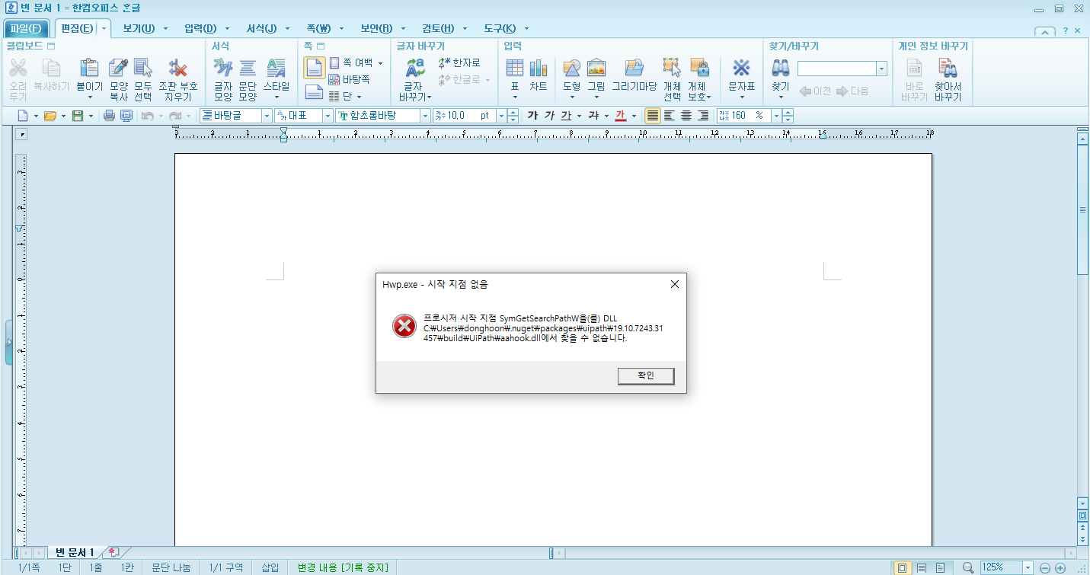Click the 모양 복사 format copy icon

click(x=119, y=69)
